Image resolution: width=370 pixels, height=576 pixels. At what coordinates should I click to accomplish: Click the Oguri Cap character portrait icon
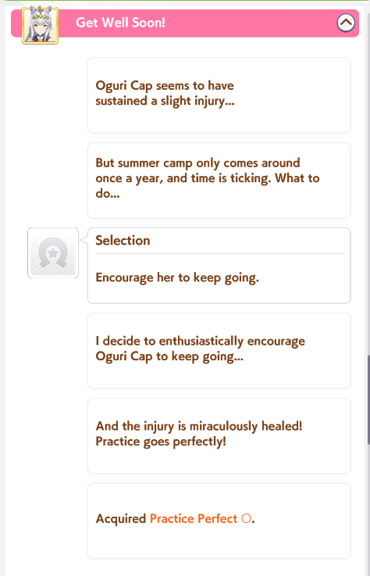point(40,25)
